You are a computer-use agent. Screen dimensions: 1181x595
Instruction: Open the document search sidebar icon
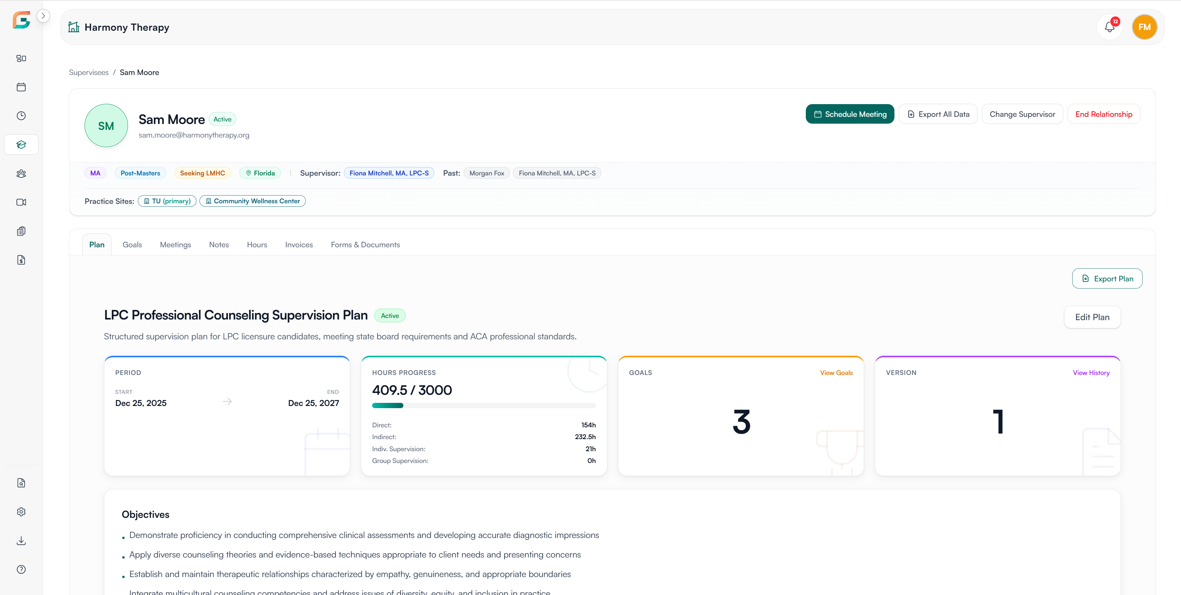pyautogui.click(x=21, y=483)
